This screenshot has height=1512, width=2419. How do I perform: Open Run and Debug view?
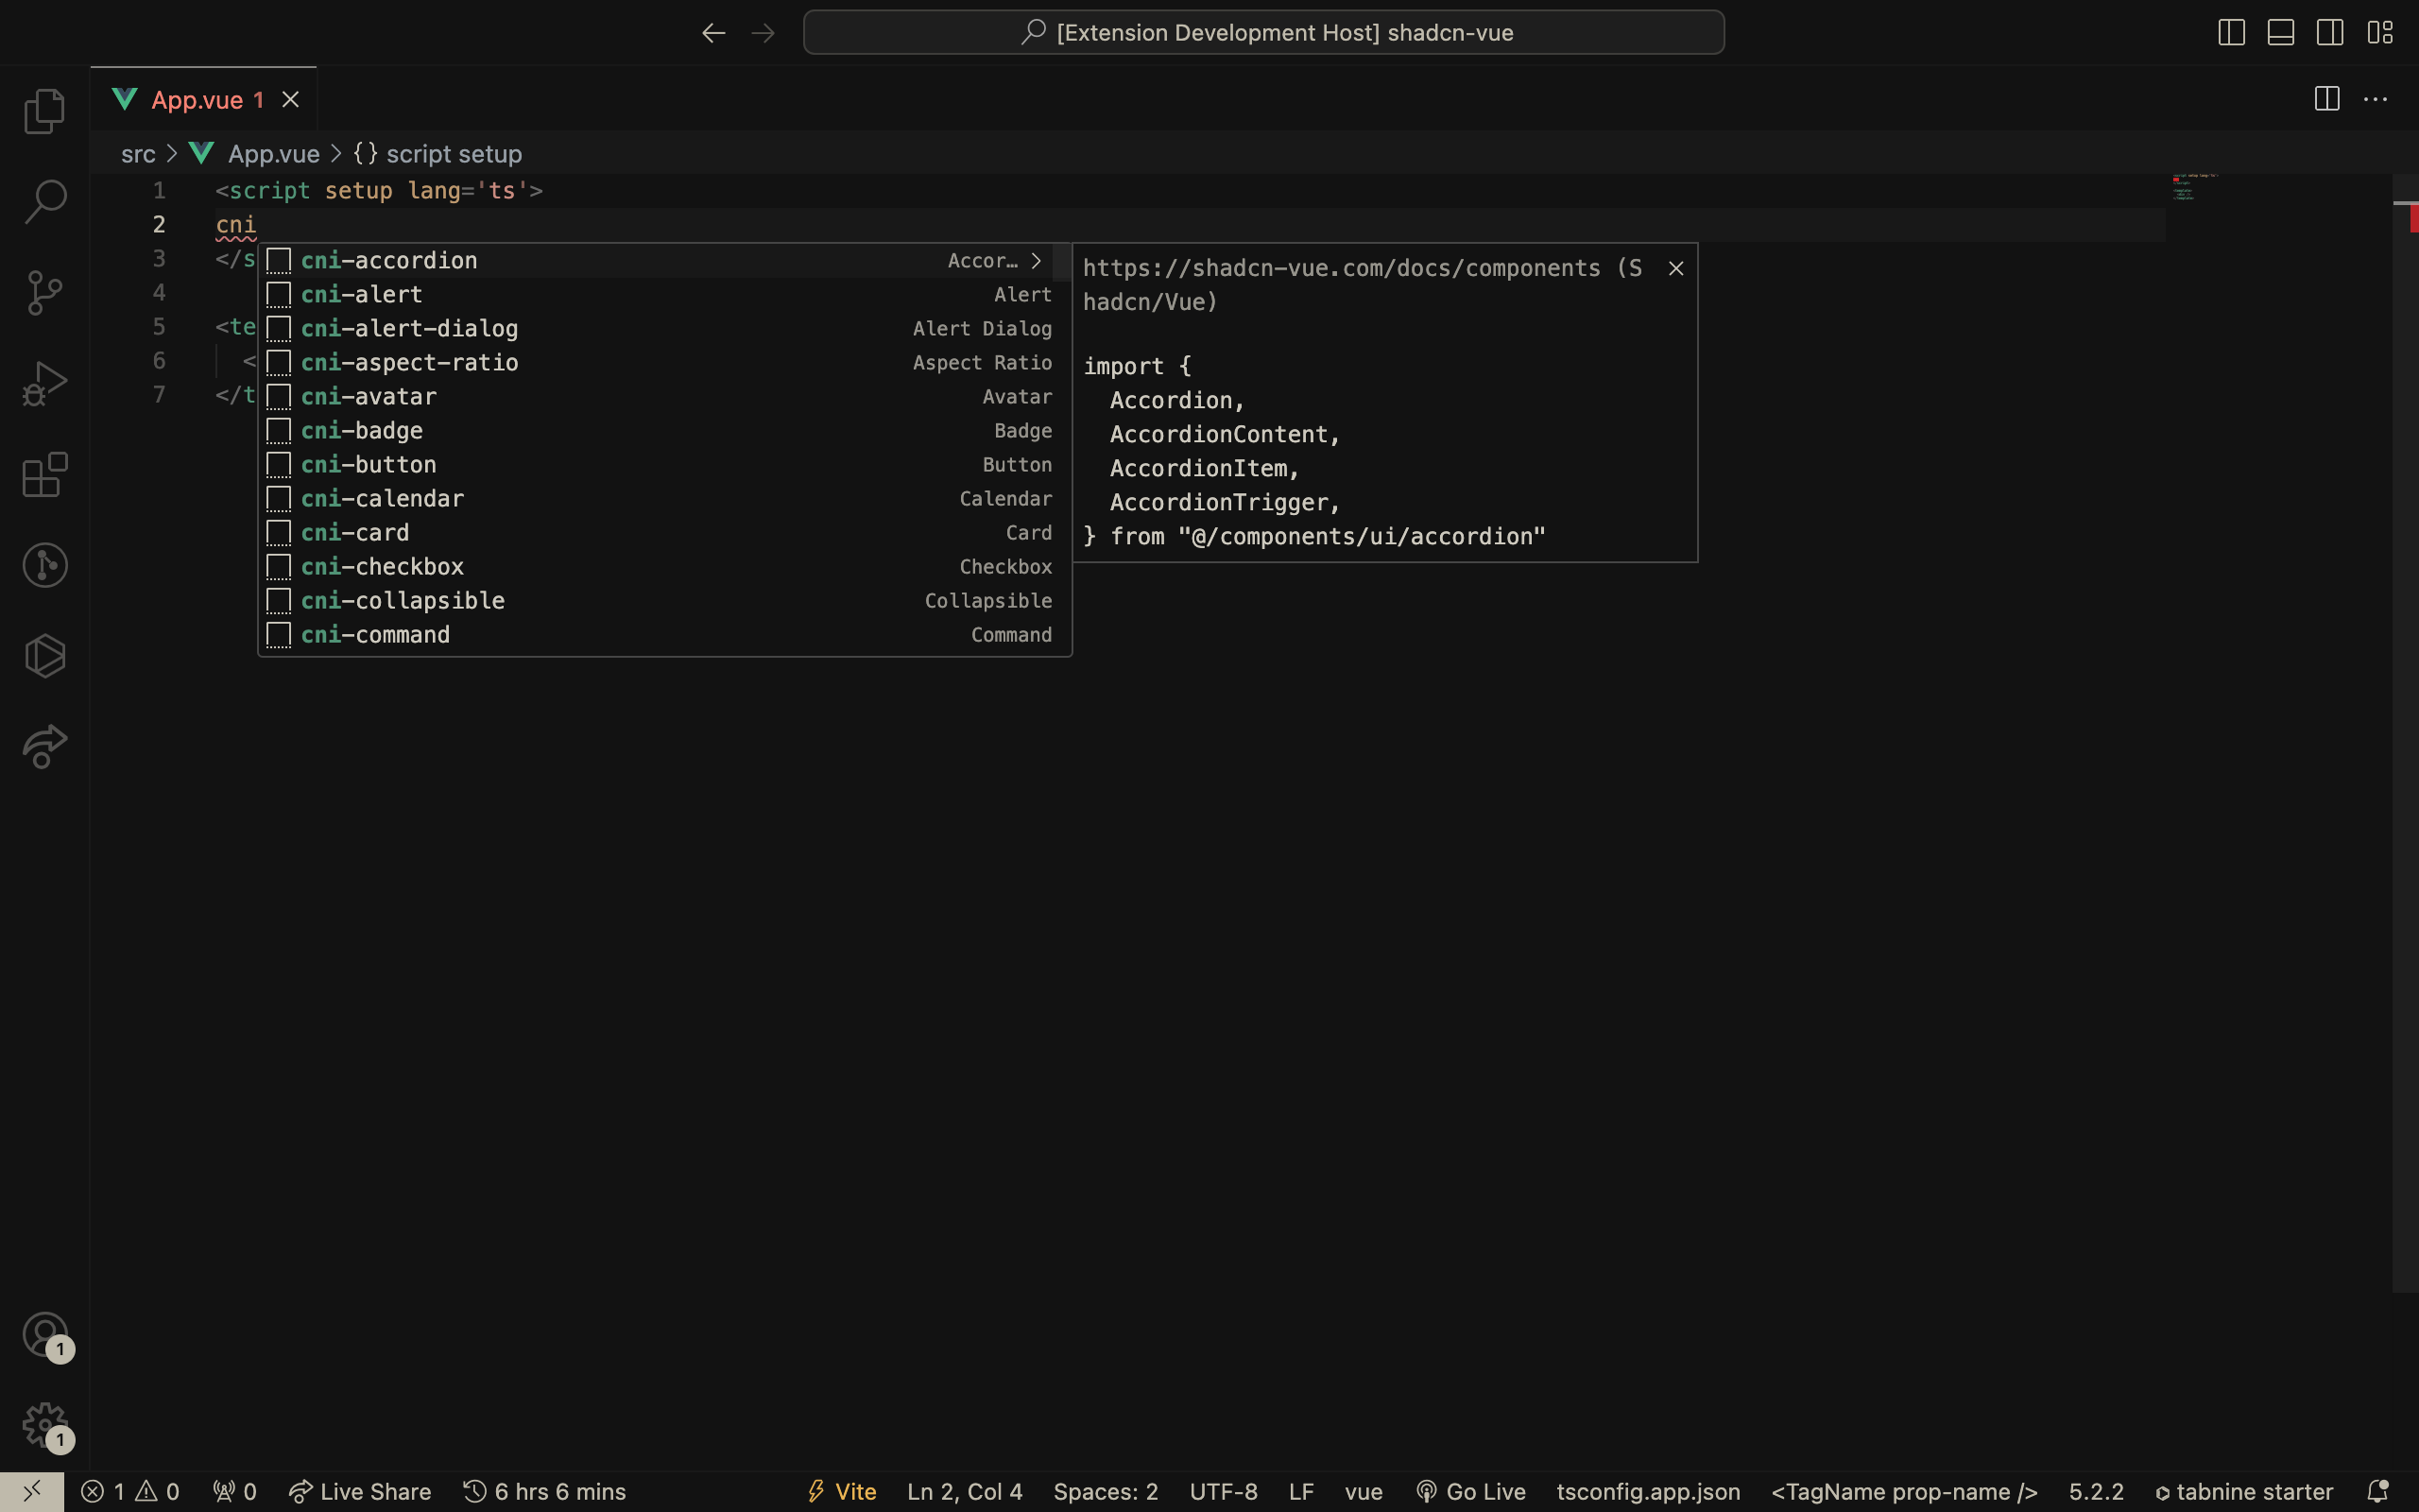[45, 383]
